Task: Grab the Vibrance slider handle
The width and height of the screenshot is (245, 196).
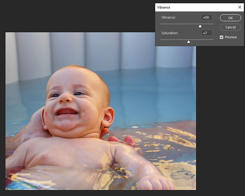Action: pyautogui.click(x=200, y=26)
